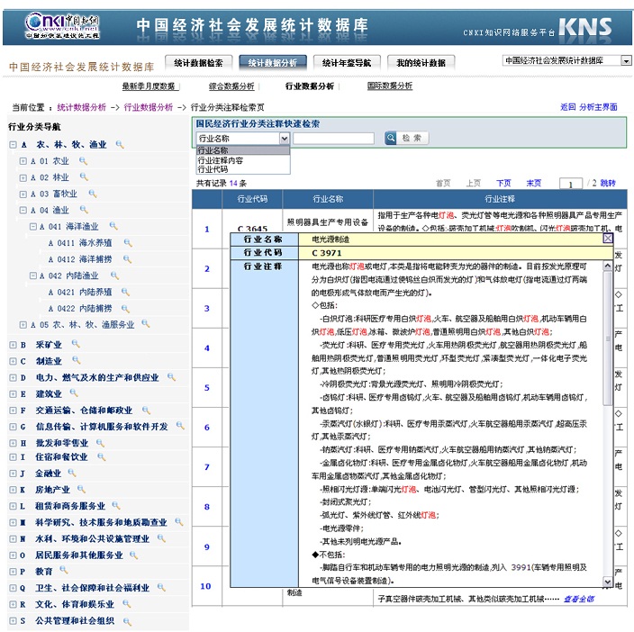Image resolution: width=634 pixels, height=632 pixels.
Task: Expand the A 05 农、林、牧、渔服务业 node
Action: pyautogui.click(x=23, y=325)
